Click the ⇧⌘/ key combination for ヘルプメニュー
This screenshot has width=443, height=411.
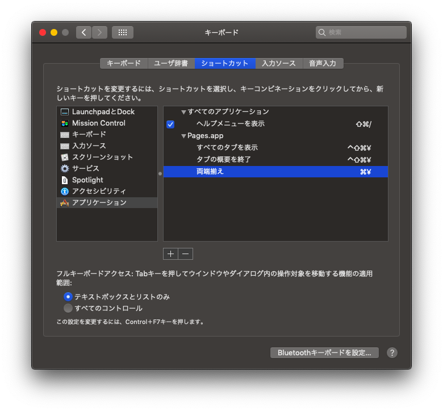tap(363, 124)
